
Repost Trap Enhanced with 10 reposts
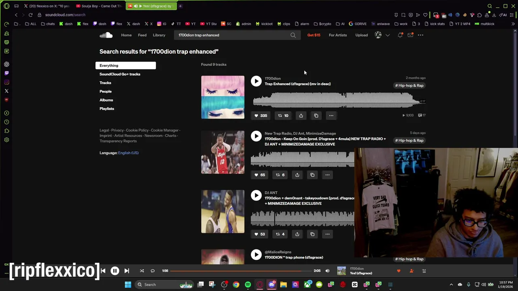click(283, 116)
